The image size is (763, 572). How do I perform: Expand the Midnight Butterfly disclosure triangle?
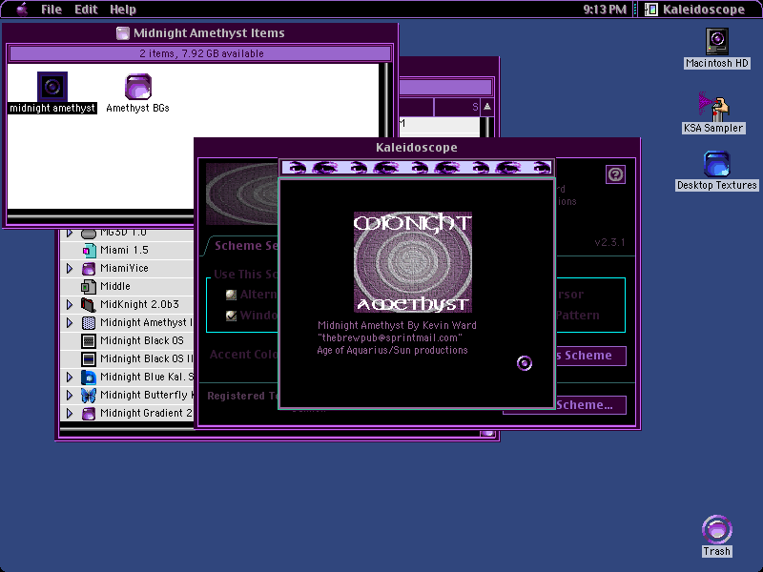click(70, 395)
